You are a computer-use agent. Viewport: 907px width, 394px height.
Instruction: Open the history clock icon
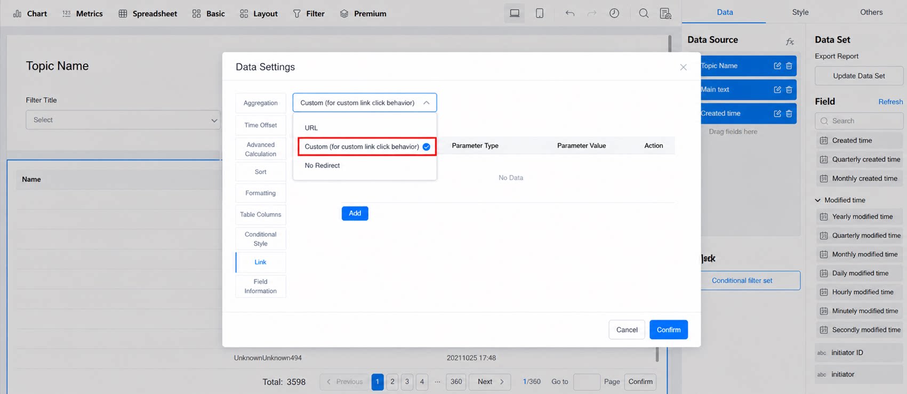click(614, 13)
